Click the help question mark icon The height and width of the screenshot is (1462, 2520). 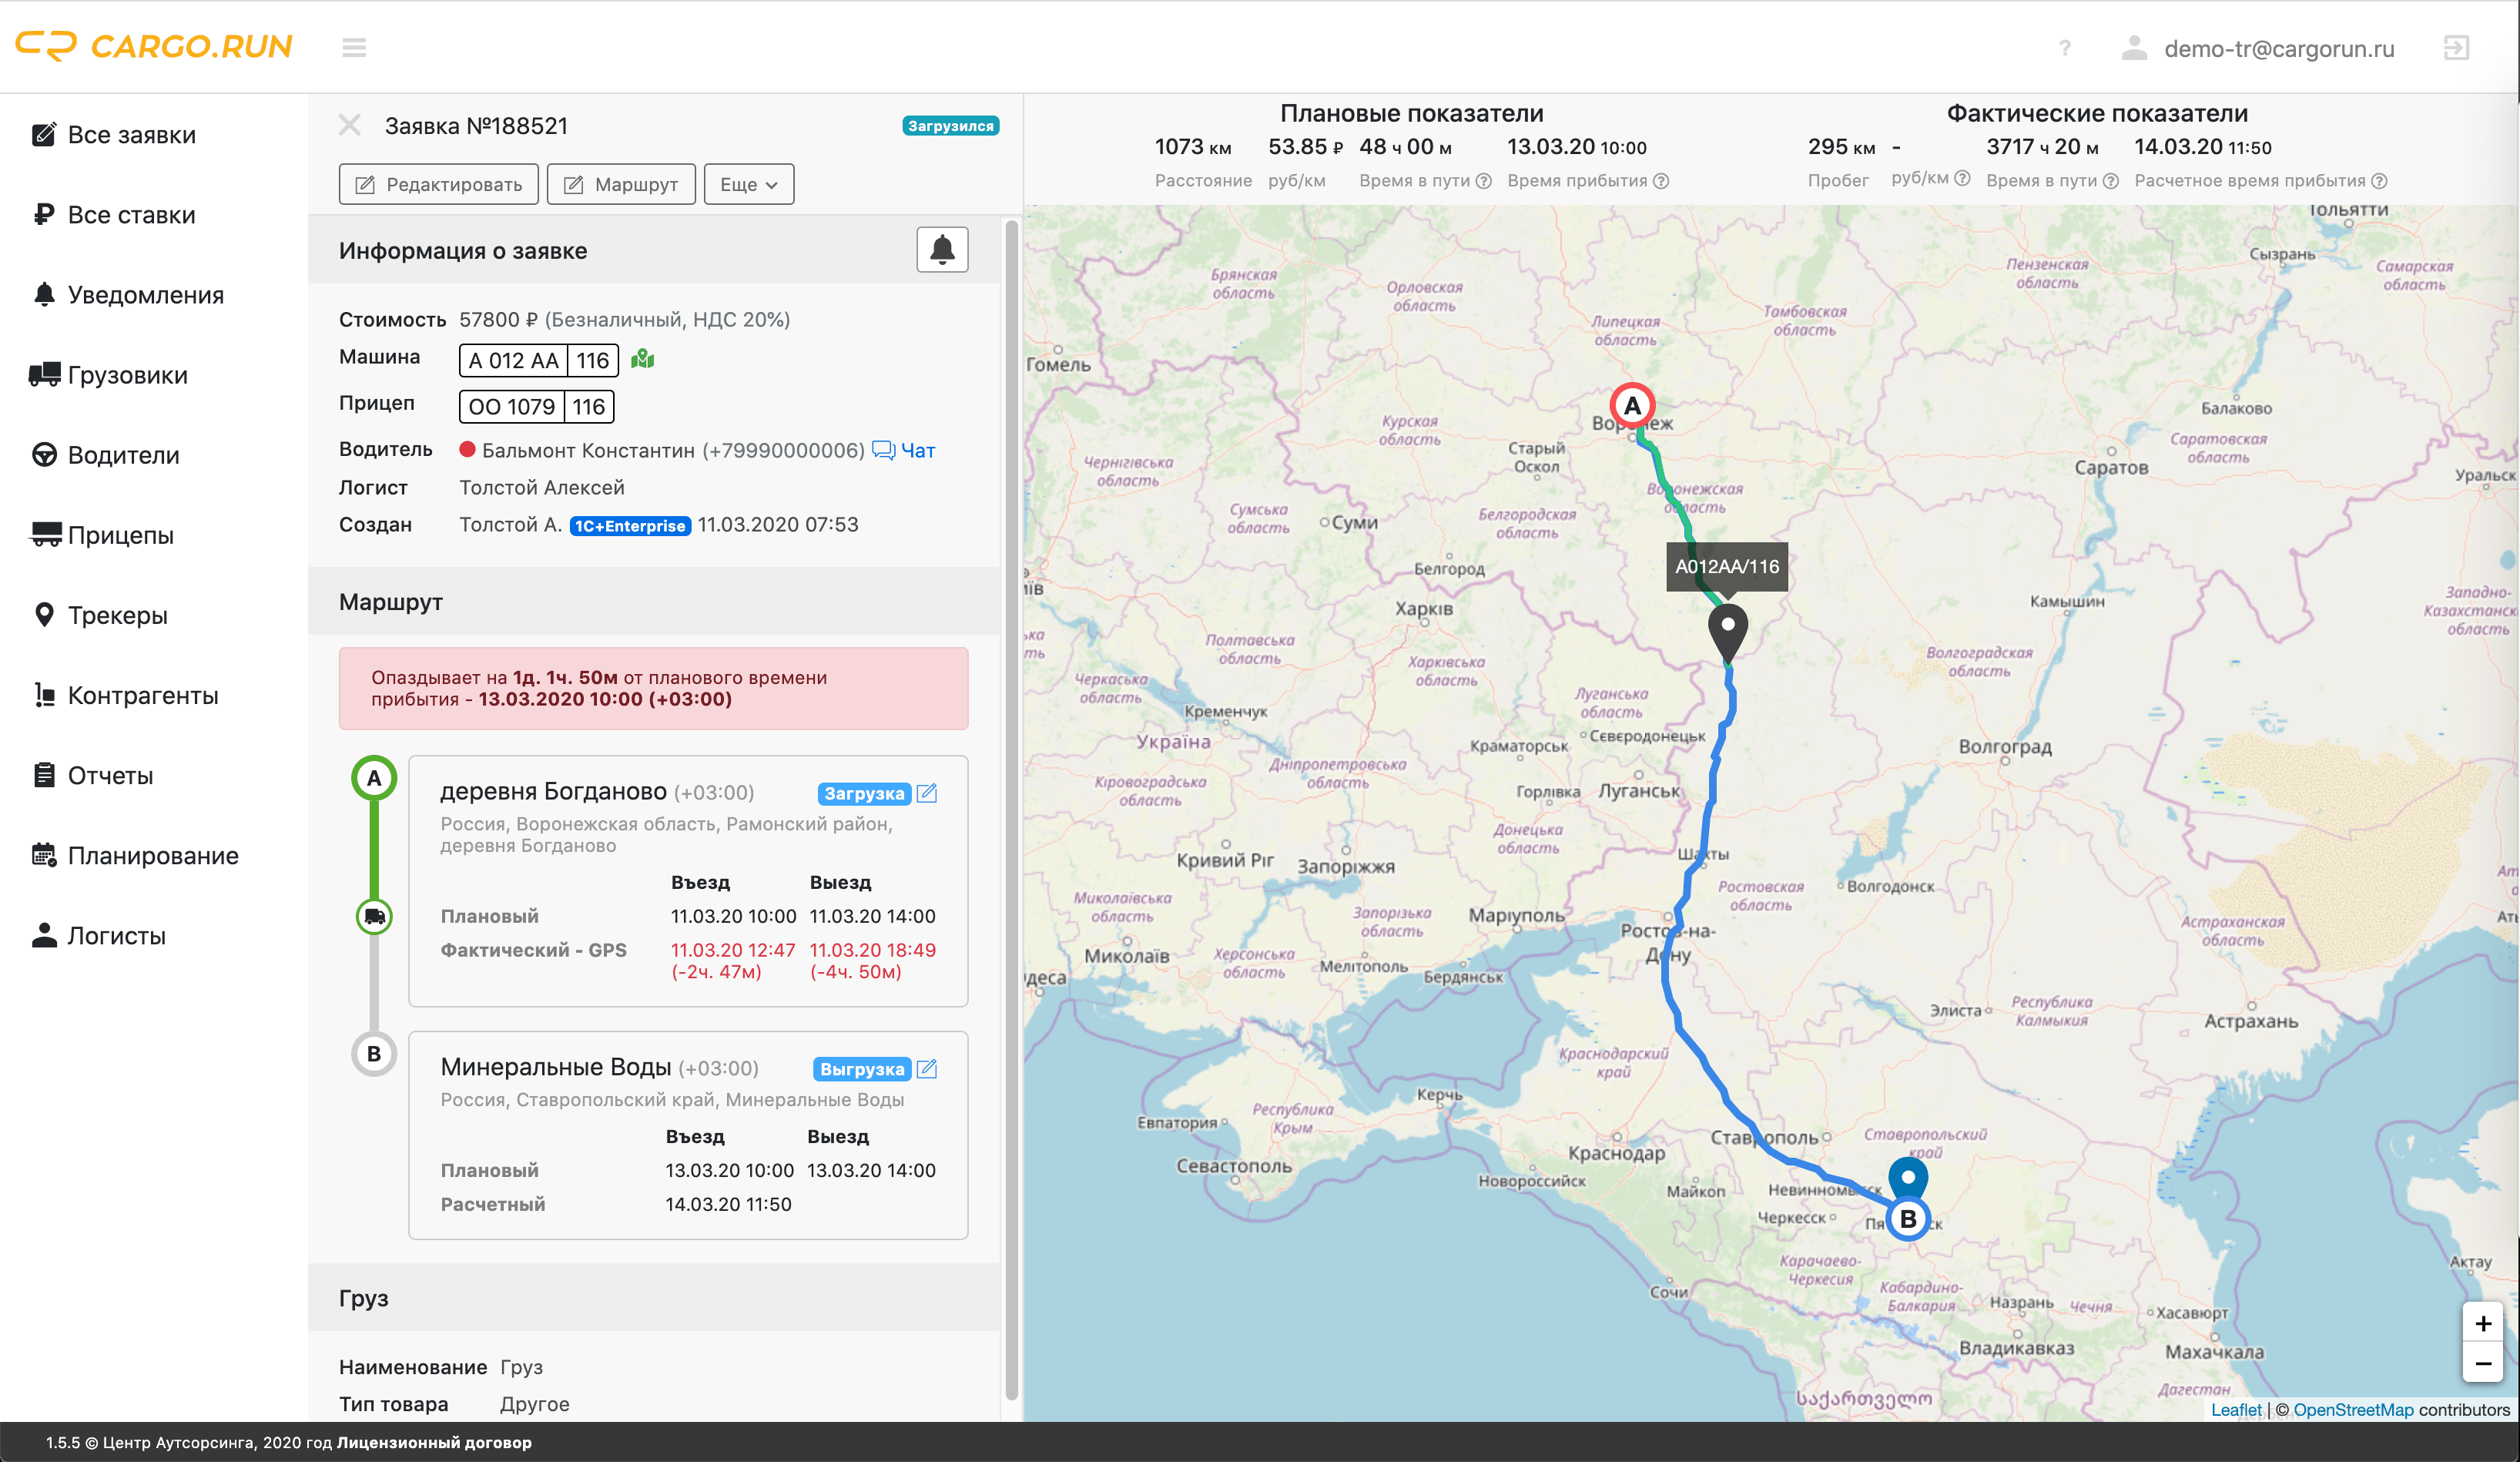pyautogui.click(x=2065, y=48)
